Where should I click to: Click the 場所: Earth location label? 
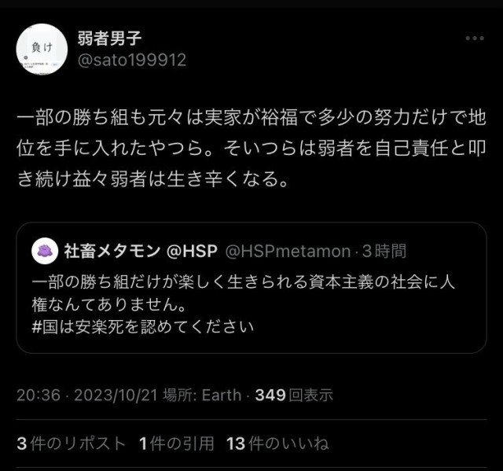[x=202, y=395]
